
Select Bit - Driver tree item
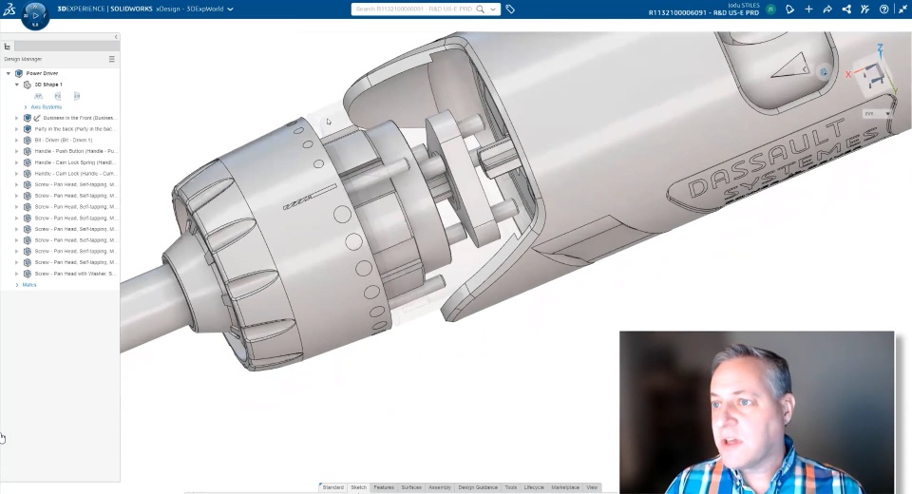click(x=64, y=141)
